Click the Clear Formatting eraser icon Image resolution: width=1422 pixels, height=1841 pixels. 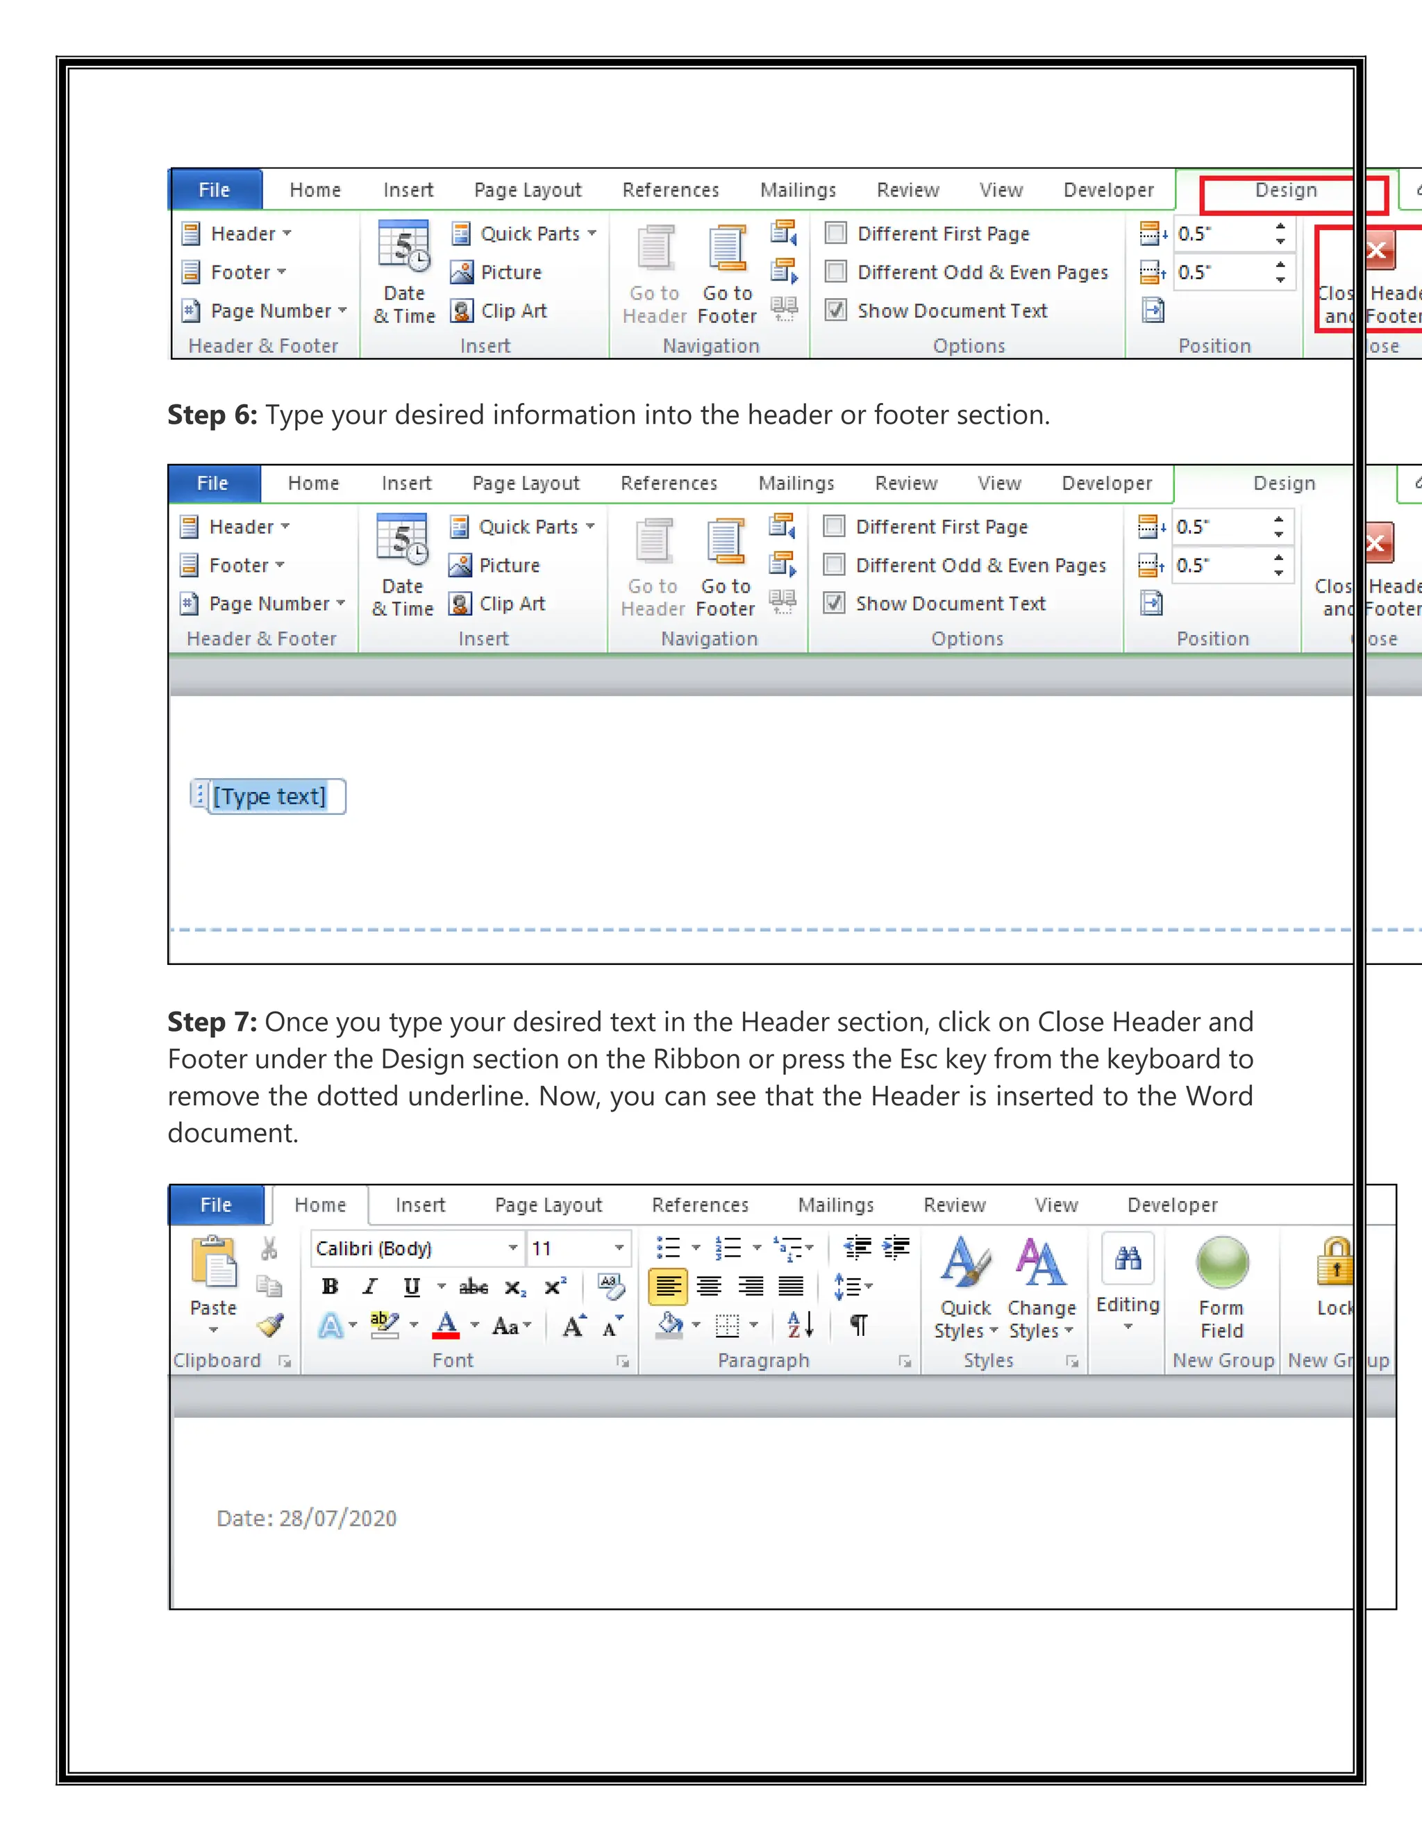(611, 1287)
